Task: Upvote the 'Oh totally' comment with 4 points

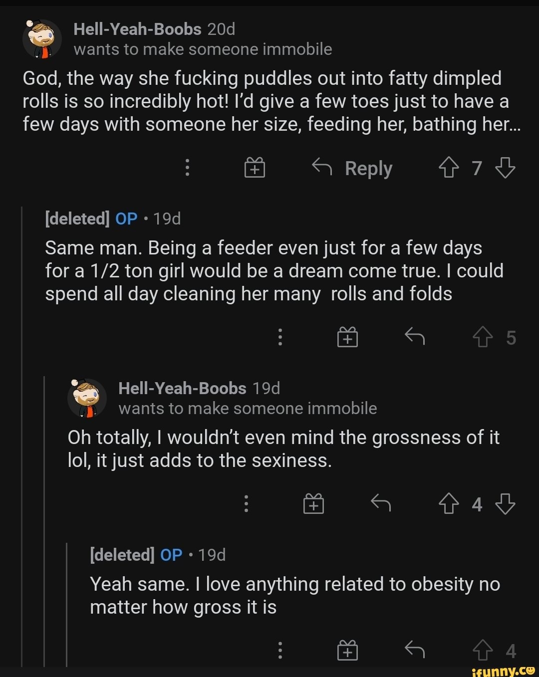Action: (448, 504)
